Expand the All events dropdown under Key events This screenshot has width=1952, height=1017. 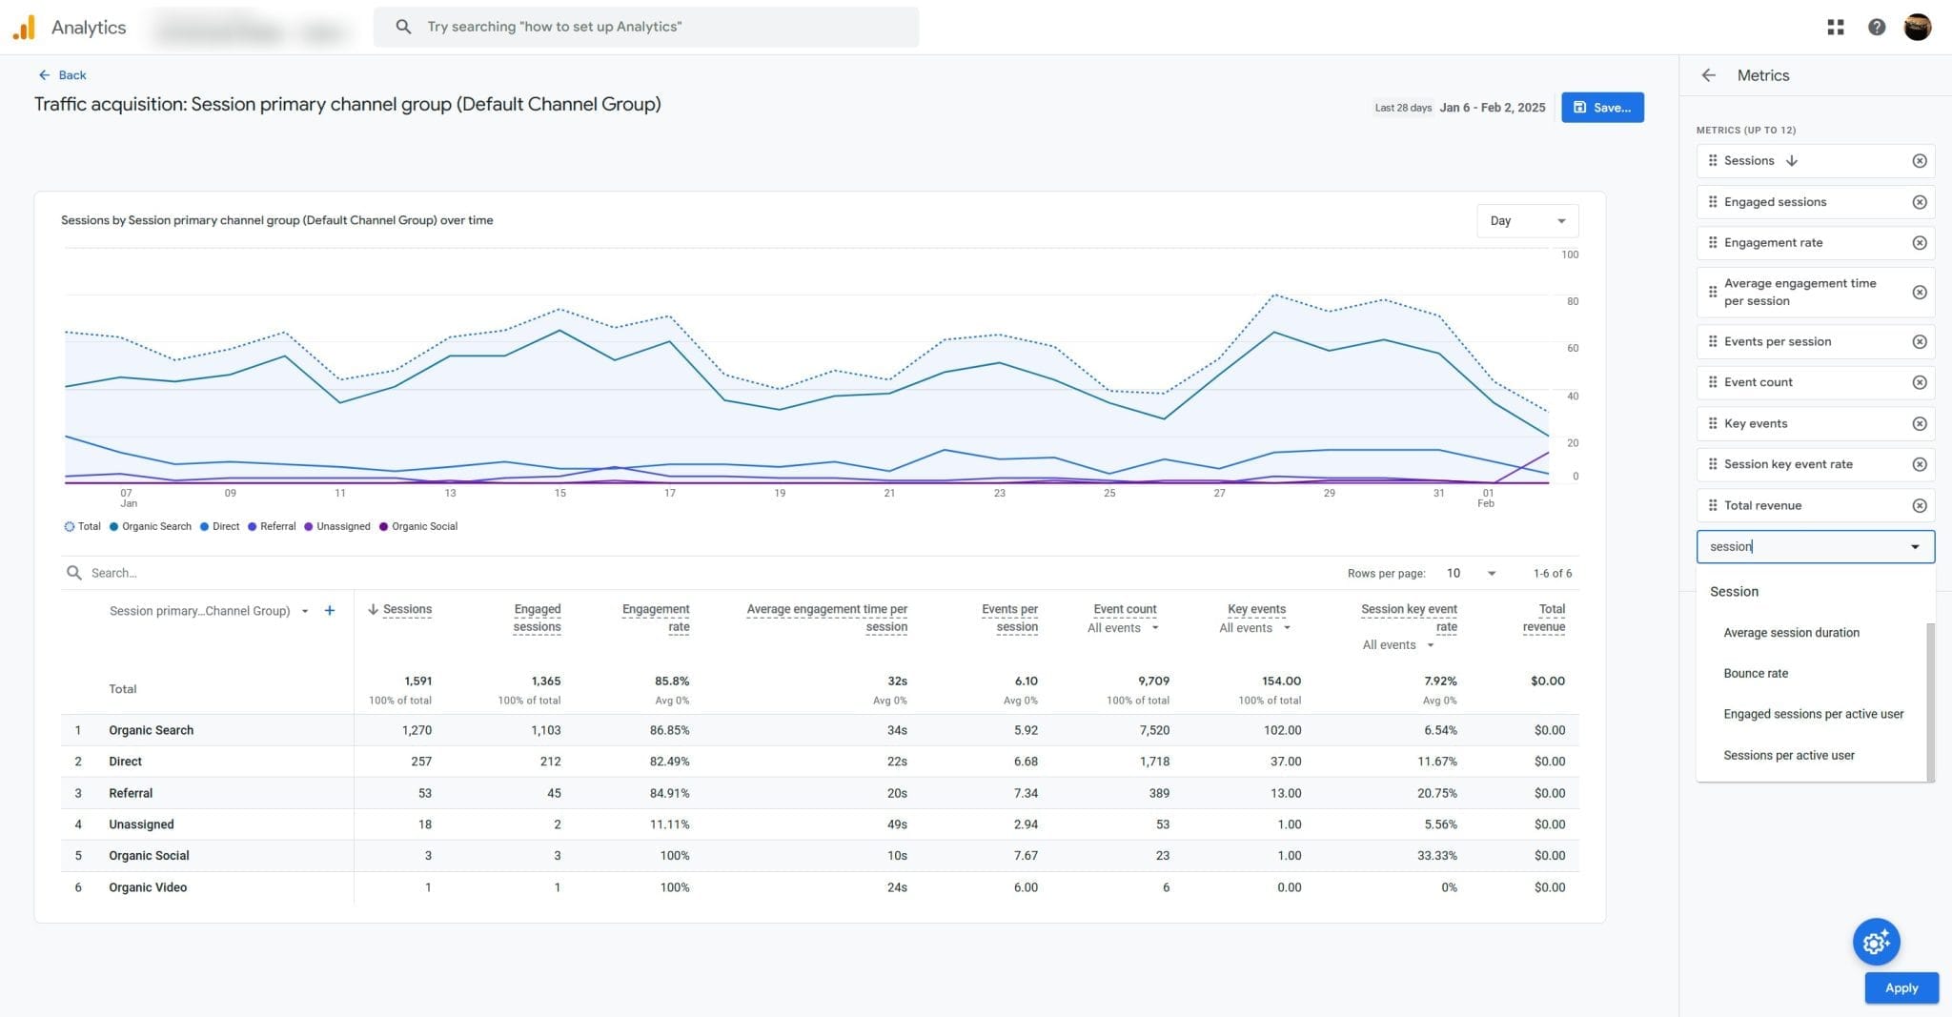point(1254,627)
